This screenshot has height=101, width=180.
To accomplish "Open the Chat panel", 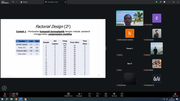I will coord(89,95).
